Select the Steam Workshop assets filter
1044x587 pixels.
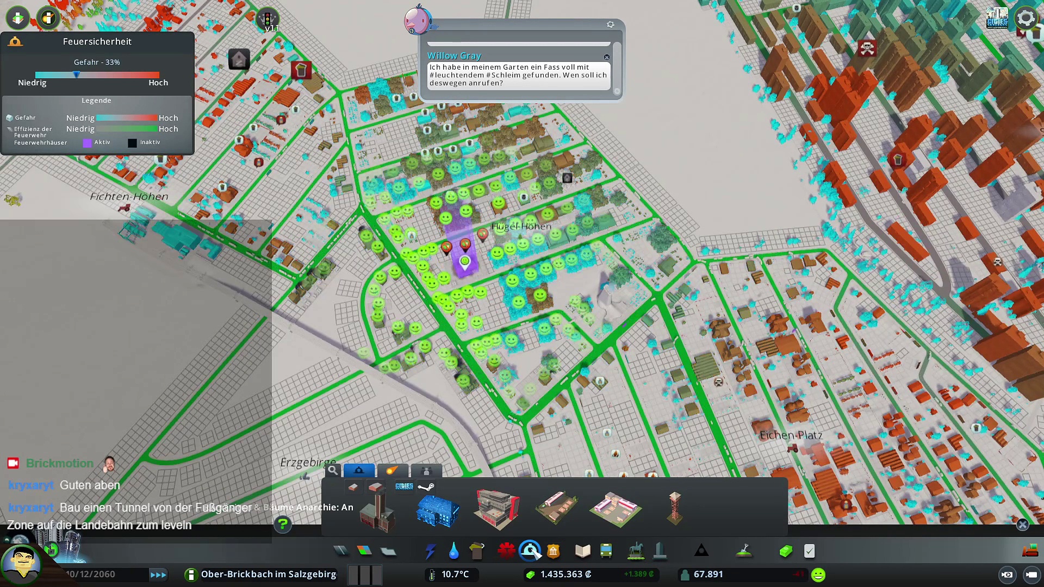point(426,487)
